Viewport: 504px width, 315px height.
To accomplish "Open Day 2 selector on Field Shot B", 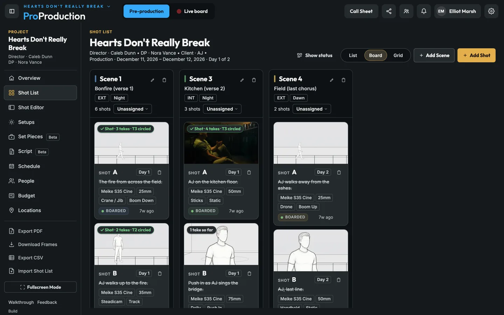I will (323, 280).
